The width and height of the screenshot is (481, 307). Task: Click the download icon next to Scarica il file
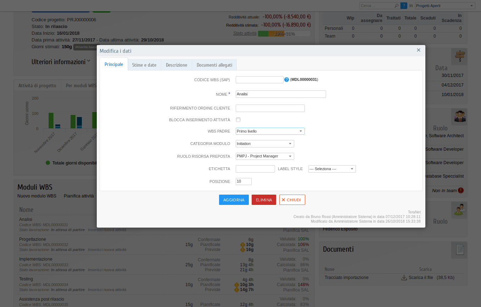pyautogui.click(x=404, y=278)
